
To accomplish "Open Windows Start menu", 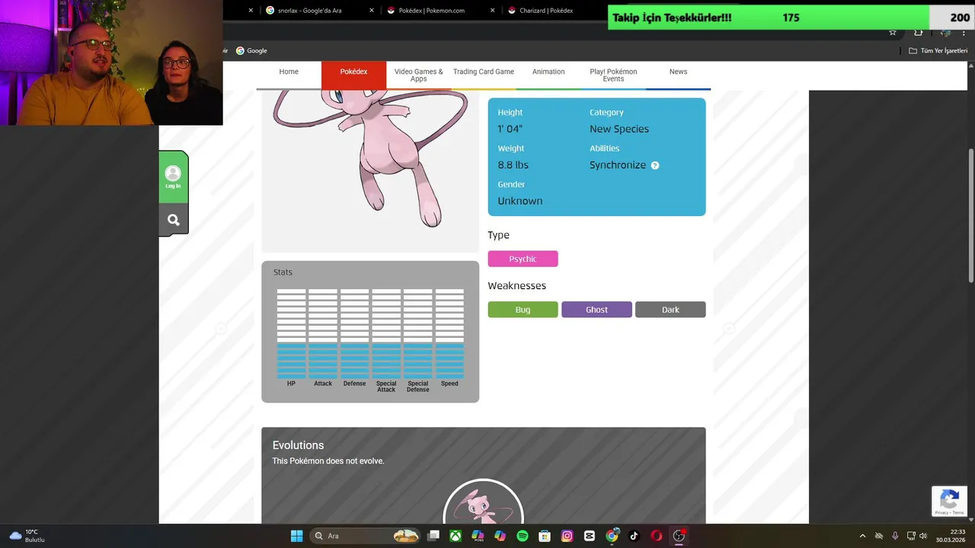I will (296, 536).
